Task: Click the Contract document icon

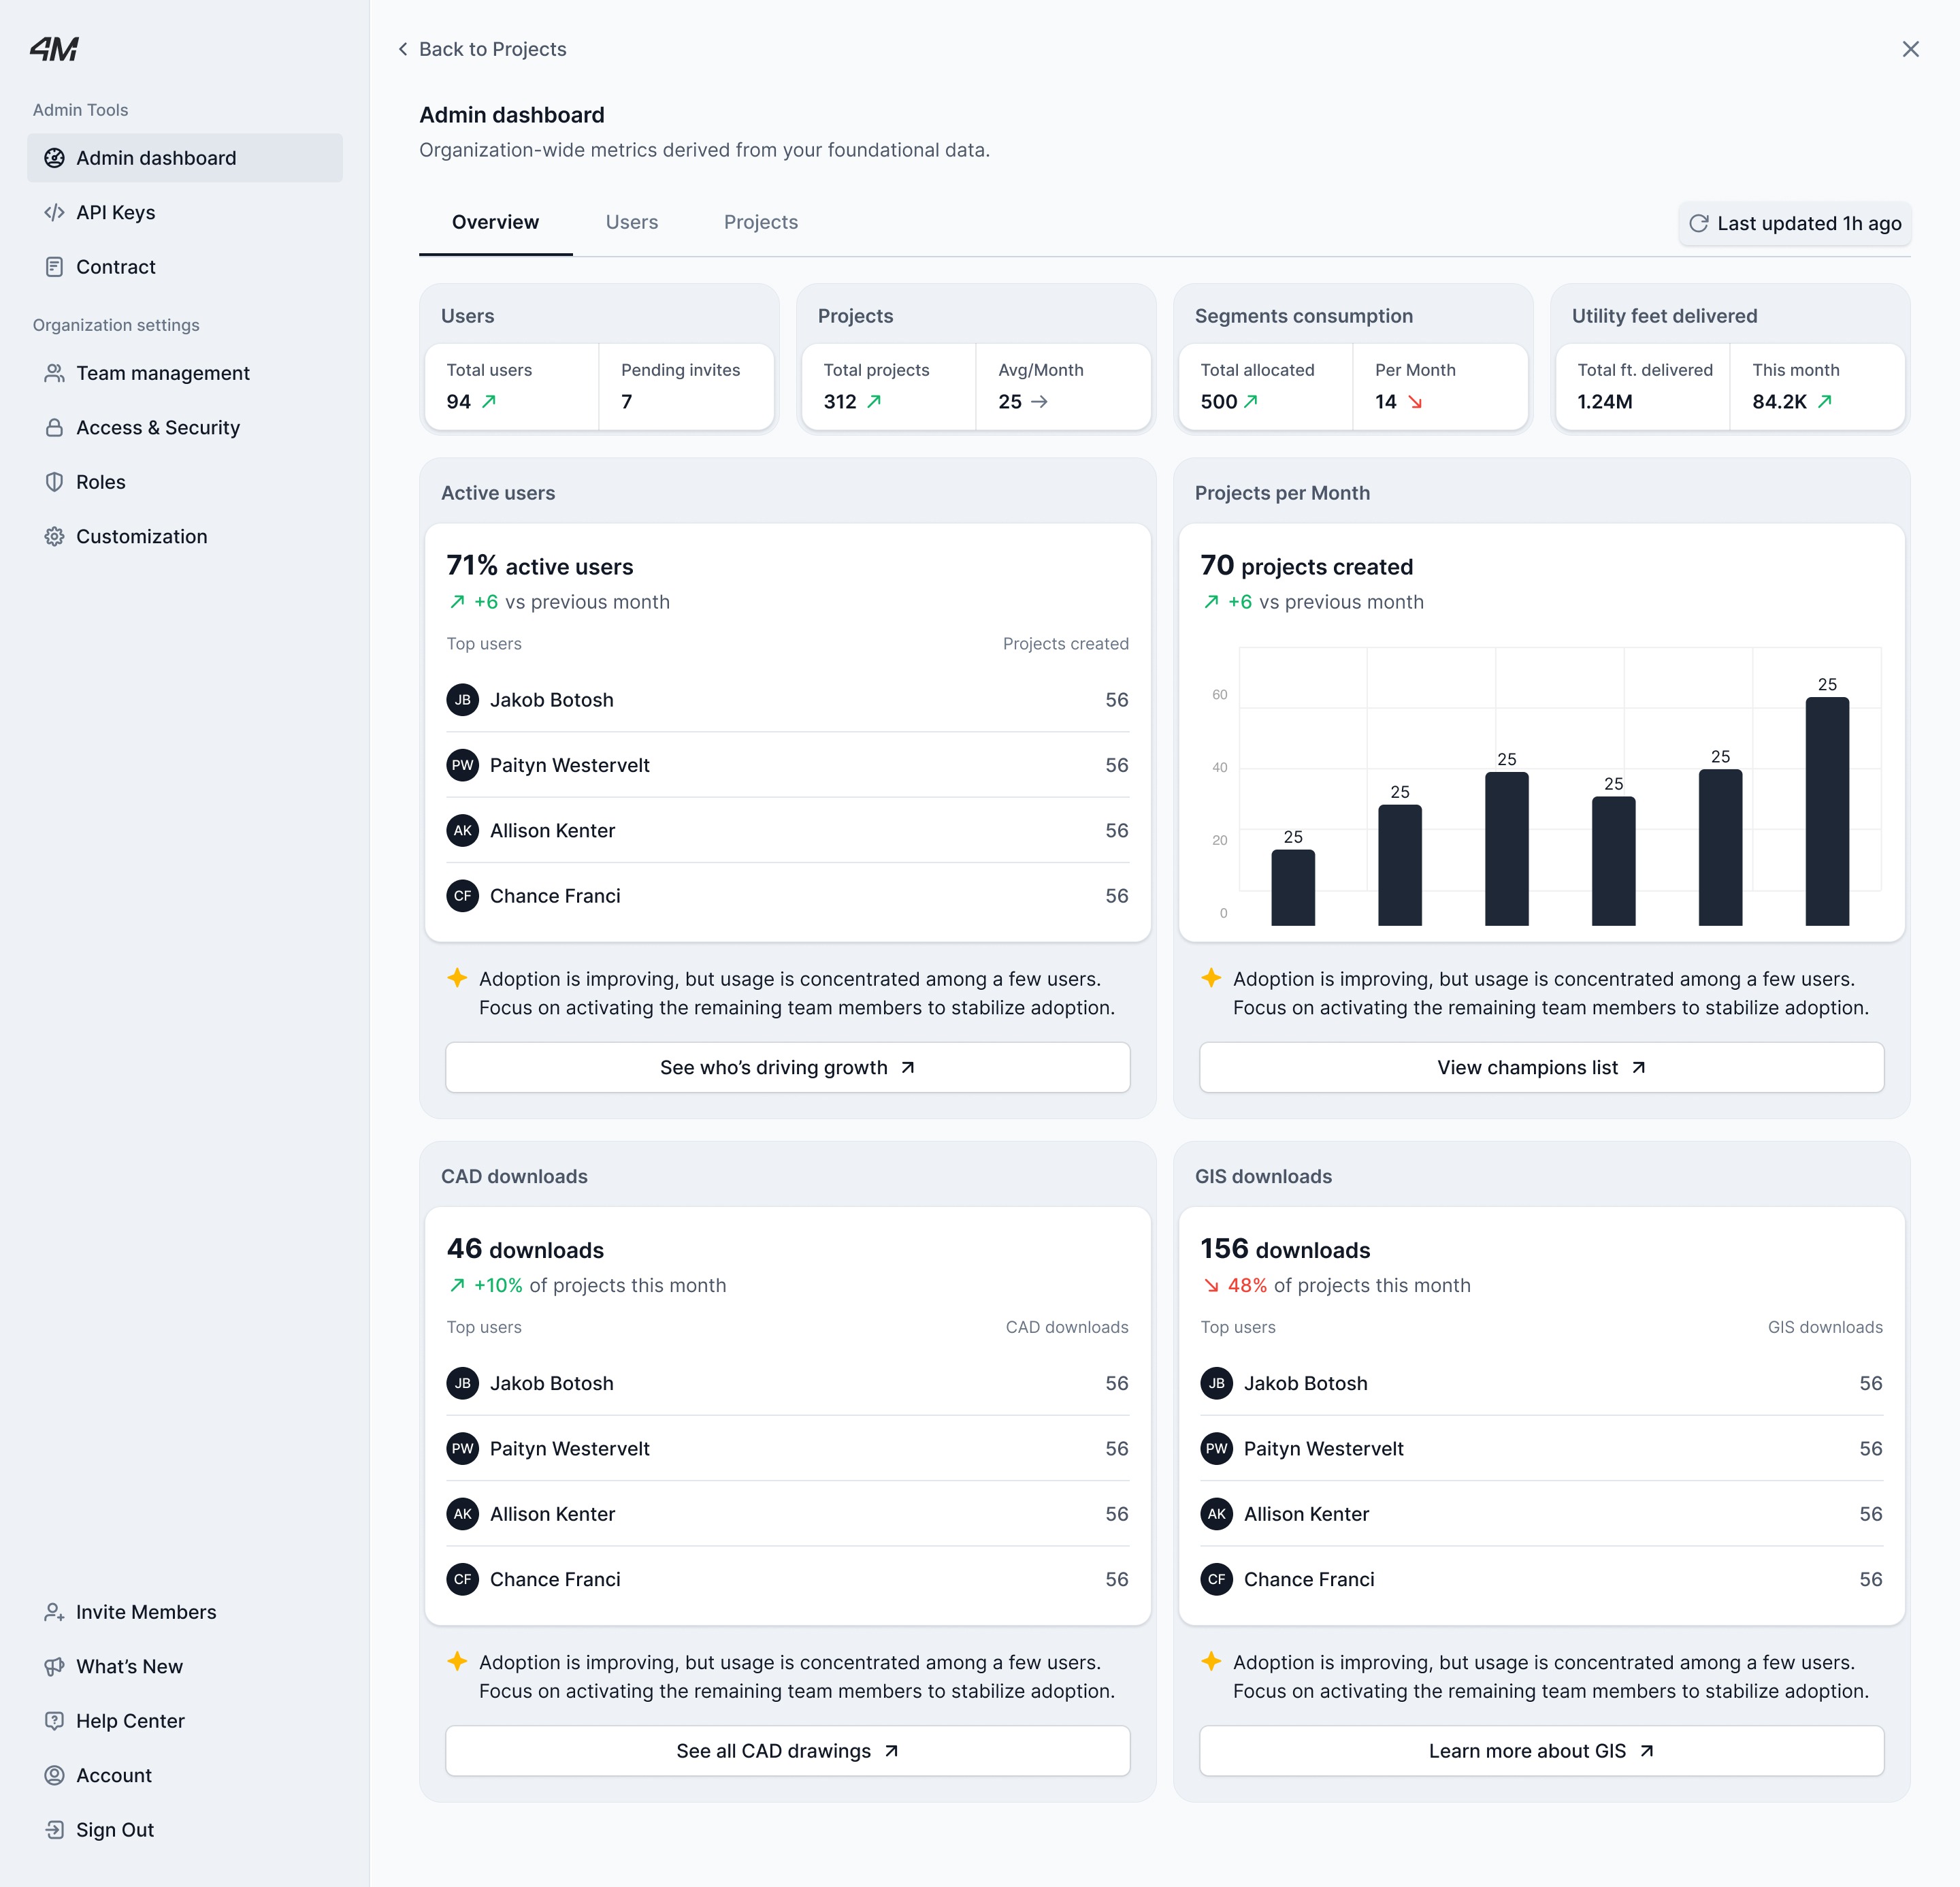Action: point(55,267)
